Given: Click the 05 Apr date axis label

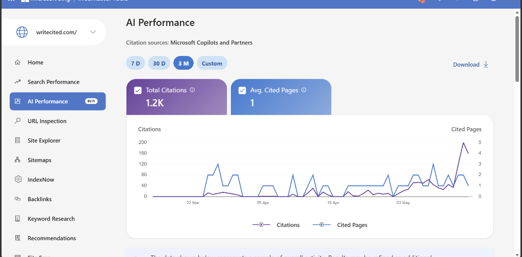Looking at the screenshot, I should pyautogui.click(x=263, y=203).
